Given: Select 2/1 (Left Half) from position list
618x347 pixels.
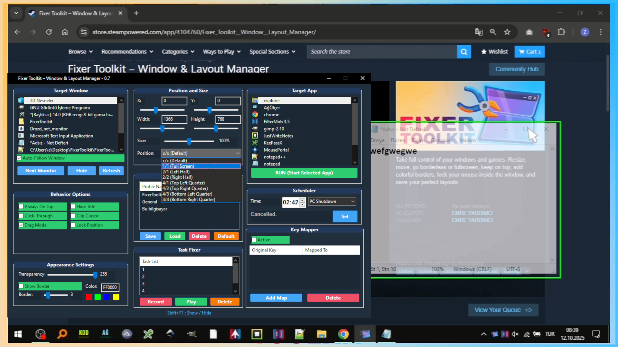Looking at the screenshot, I should 176,172.
